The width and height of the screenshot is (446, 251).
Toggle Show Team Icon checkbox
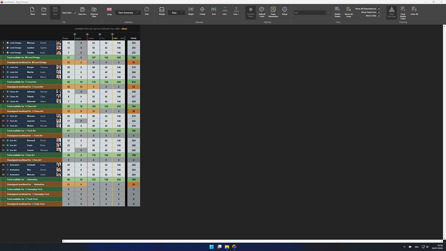(x=379, y=12)
